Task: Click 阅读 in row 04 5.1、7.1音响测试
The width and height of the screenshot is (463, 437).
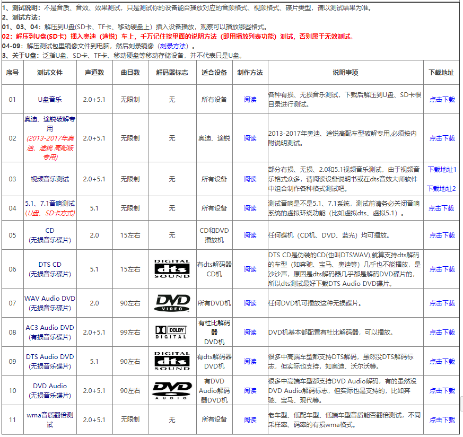Action: tap(250, 208)
